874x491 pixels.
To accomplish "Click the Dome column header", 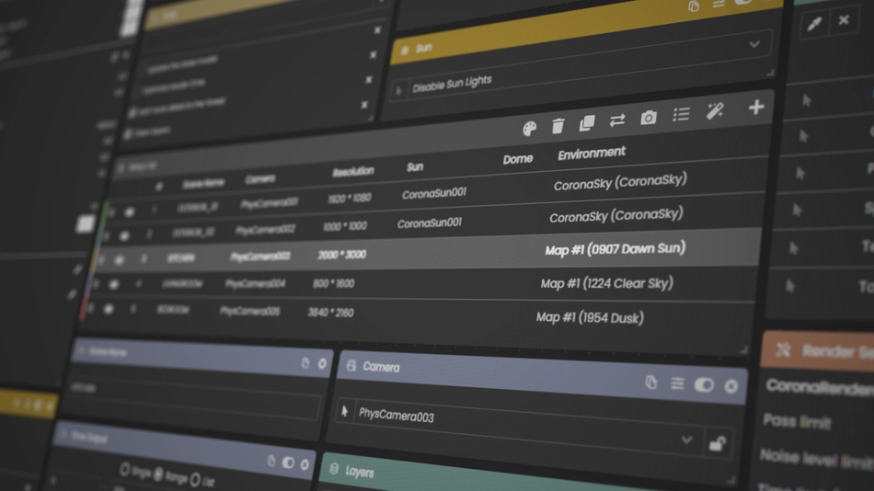I will pos(518,159).
